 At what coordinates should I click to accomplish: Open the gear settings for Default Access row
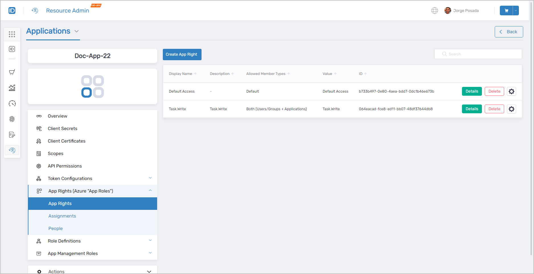click(512, 91)
